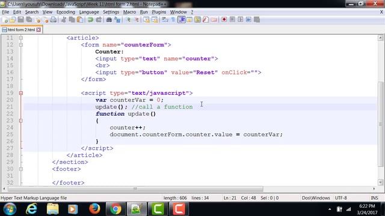Start macro recording with the red dot
Viewport: 385px width, 216px height.
224,20
